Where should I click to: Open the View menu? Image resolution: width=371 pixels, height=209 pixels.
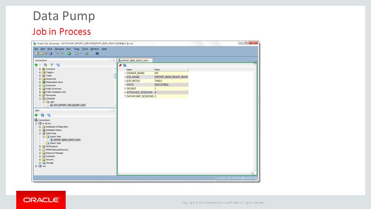50,49
